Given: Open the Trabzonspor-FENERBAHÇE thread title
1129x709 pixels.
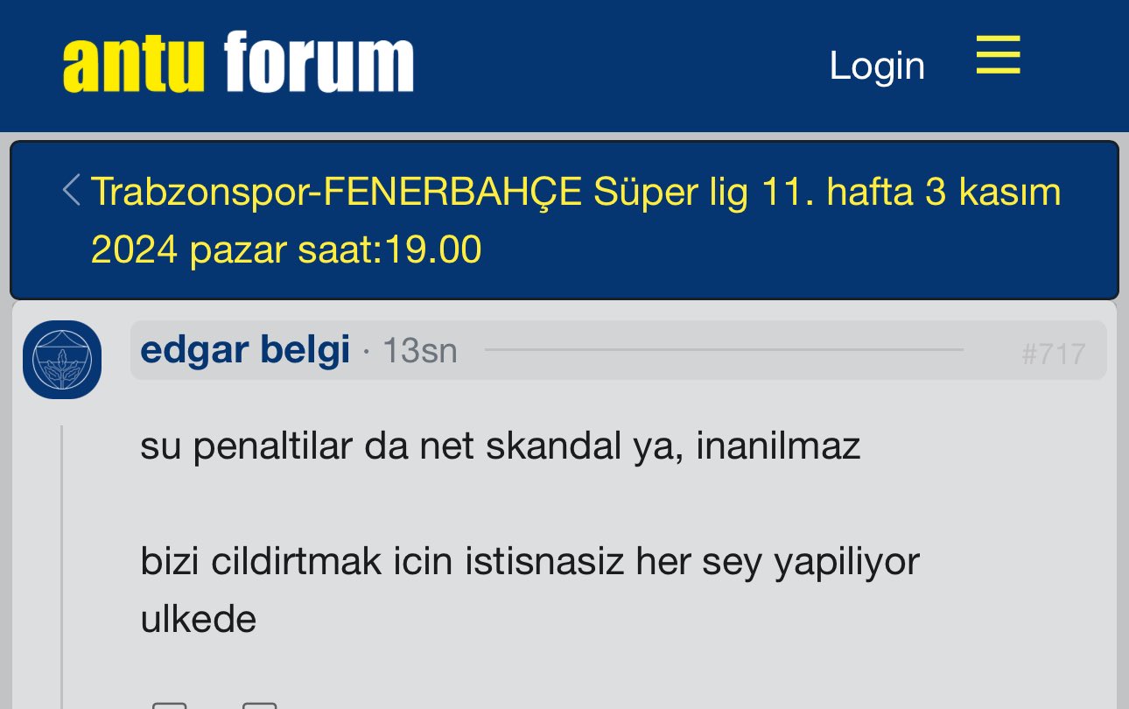Looking at the screenshot, I should point(576,221).
